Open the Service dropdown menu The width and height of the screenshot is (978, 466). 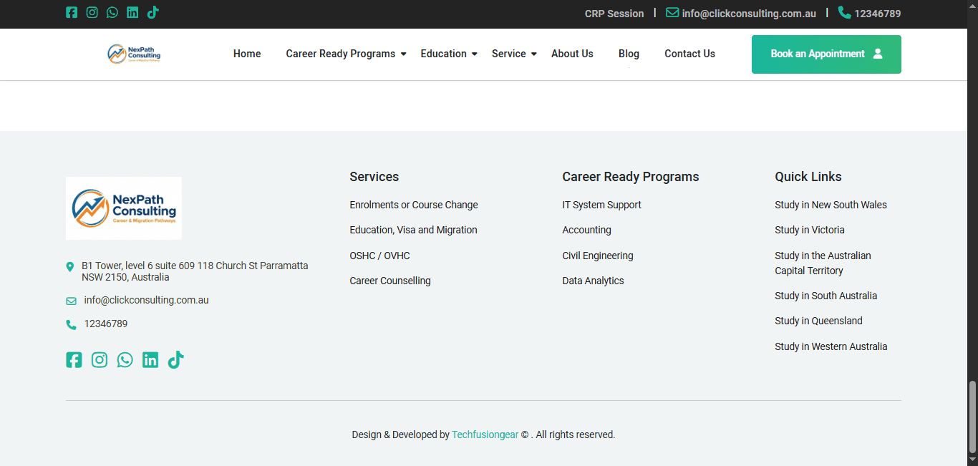click(513, 54)
